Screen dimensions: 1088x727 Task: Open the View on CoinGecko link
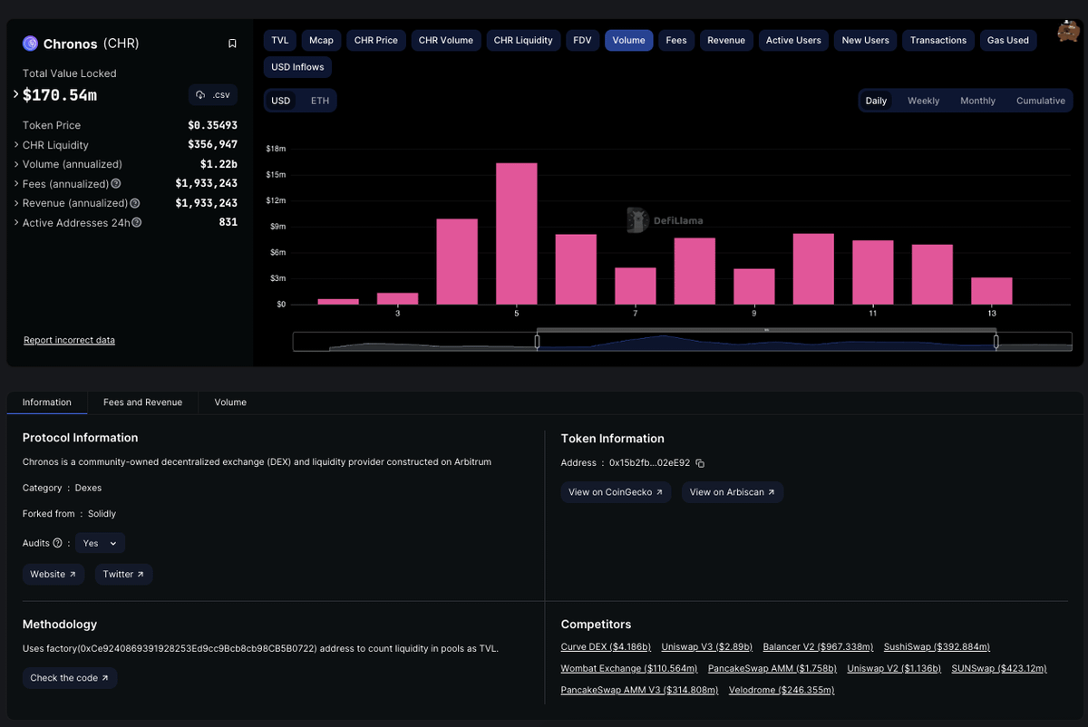tap(616, 492)
